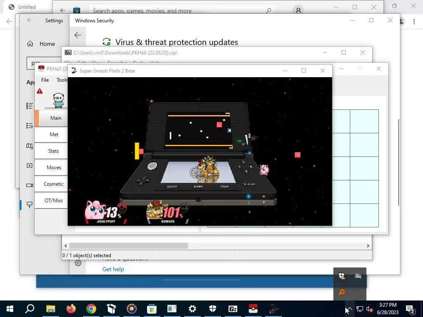
Task: Click the gear icon in Windows Security sidebar
Action: pos(78,263)
